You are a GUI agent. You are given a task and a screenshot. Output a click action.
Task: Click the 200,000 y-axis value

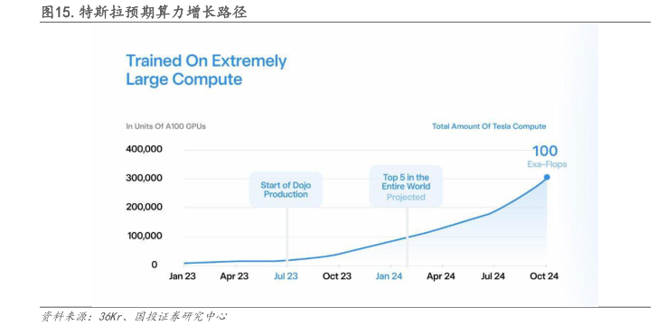pyautogui.click(x=144, y=207)
